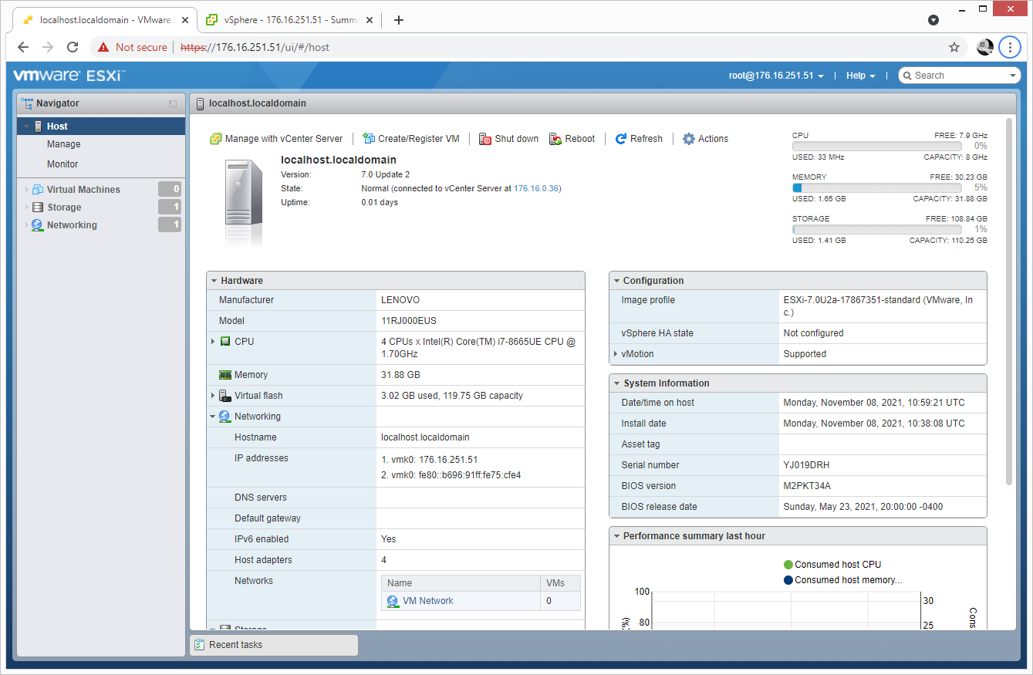The width and height of the screenshot is (1033, 675).
Task: Switch to the vSphere browser tab
Action: pyautogui.click(x=289, y=20)
